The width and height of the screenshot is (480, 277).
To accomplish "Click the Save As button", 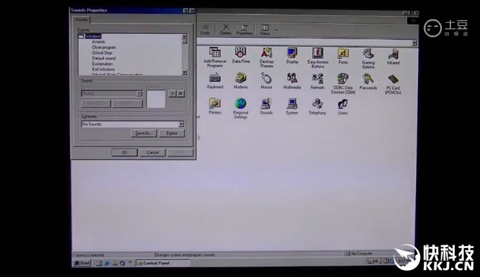I will coord(143,133).
